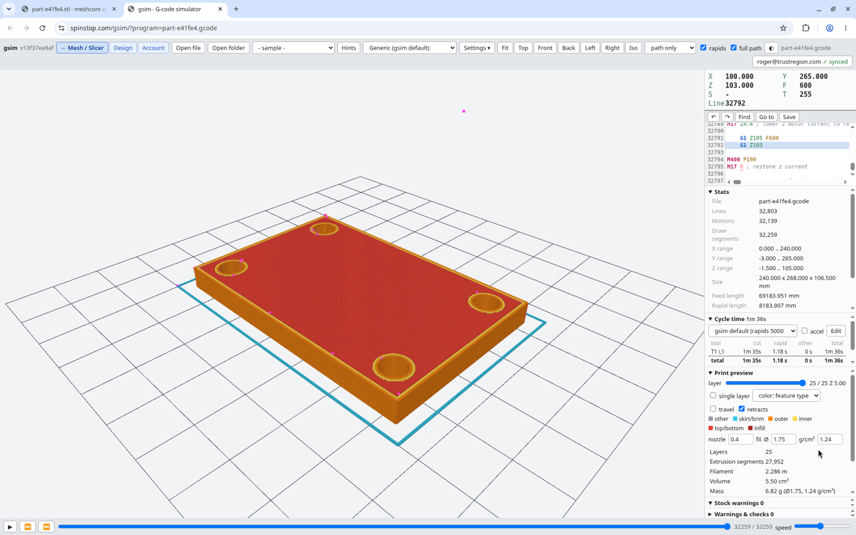Image resolution: width=856 pixels, height=535 pixels.
Task: Disable the retracts checkbox
Action: point(742,409)
